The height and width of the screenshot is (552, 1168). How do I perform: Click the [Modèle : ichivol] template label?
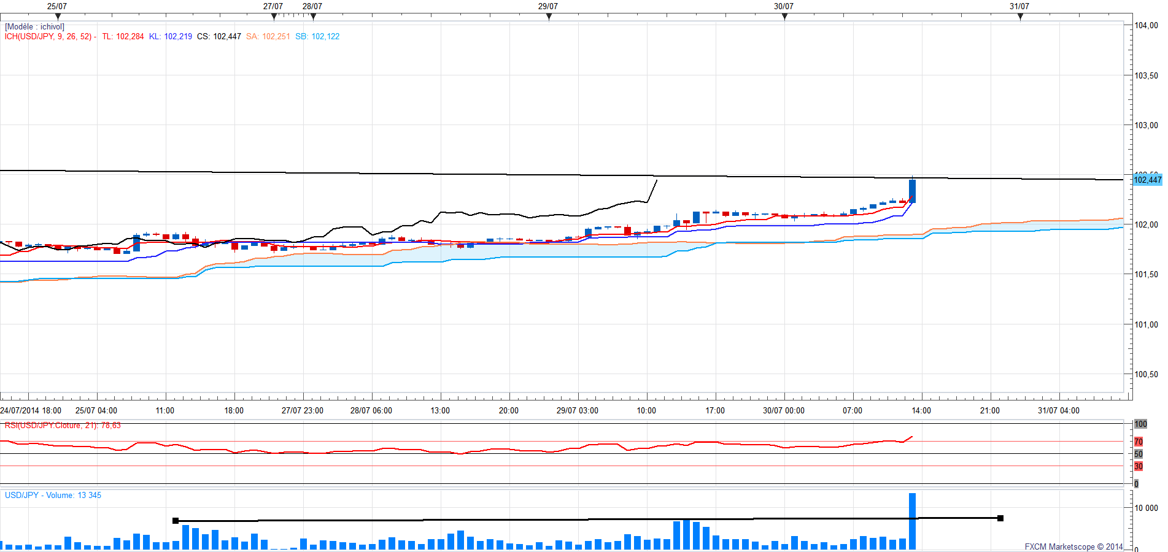tap(34, 27)
